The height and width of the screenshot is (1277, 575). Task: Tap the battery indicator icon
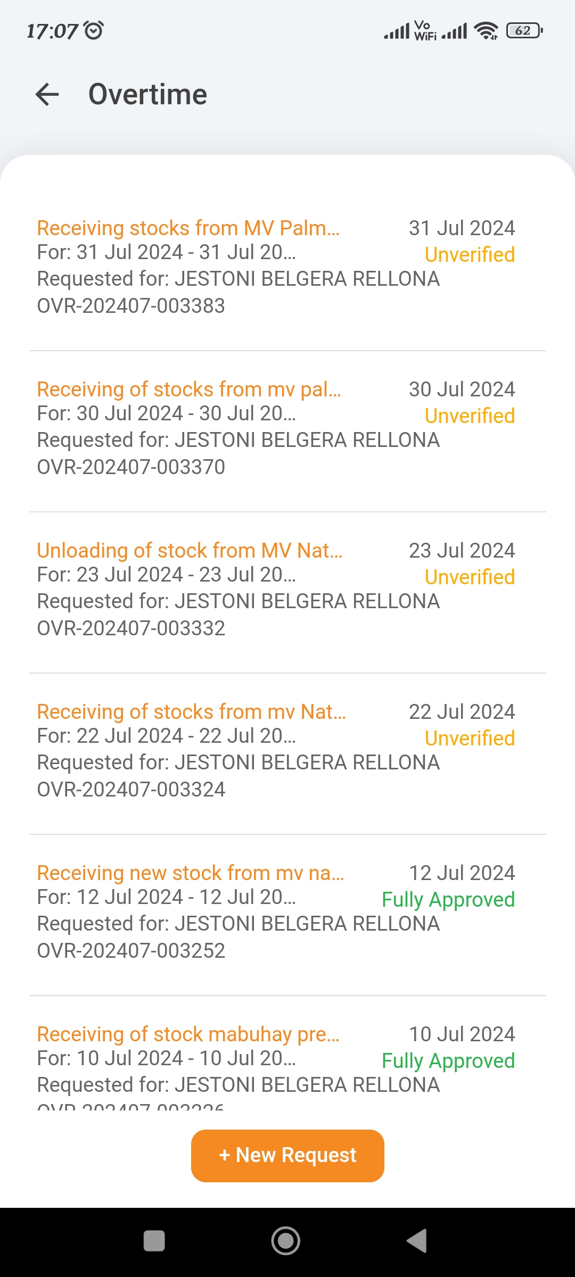point(524,31)
